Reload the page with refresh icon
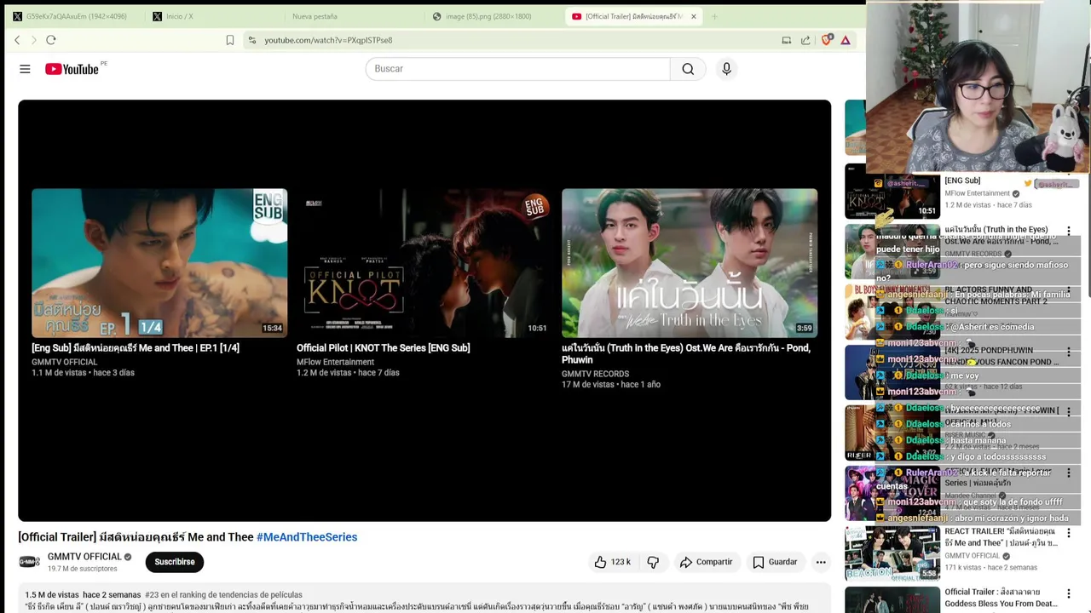This screenshot has height=613, width=1091. [x=51, y=40]
